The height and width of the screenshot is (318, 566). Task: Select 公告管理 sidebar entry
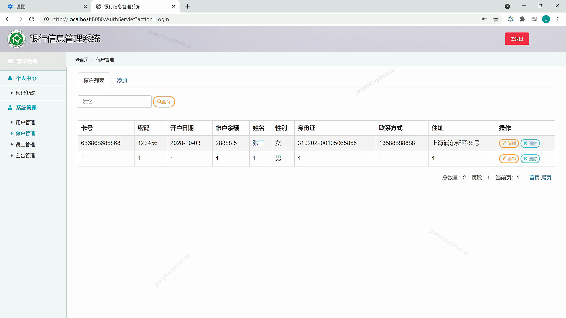[25, 155]
